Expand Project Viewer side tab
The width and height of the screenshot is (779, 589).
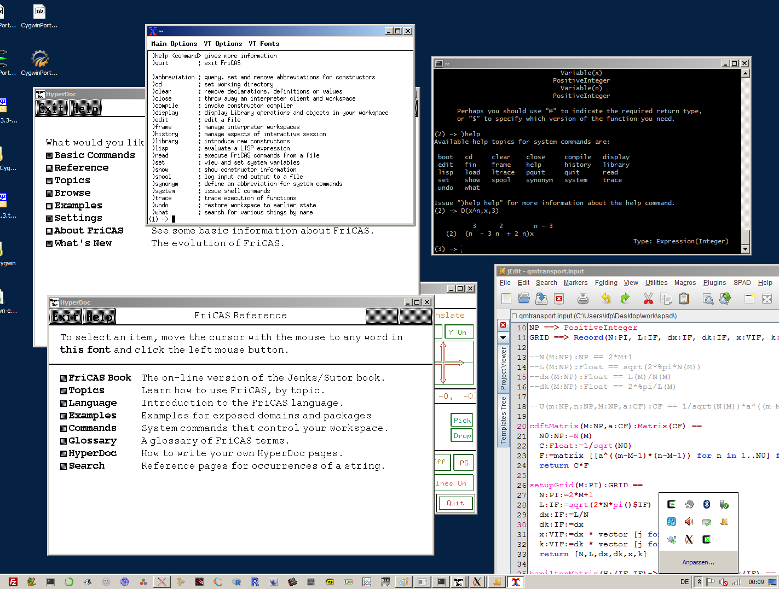point(504,369)
